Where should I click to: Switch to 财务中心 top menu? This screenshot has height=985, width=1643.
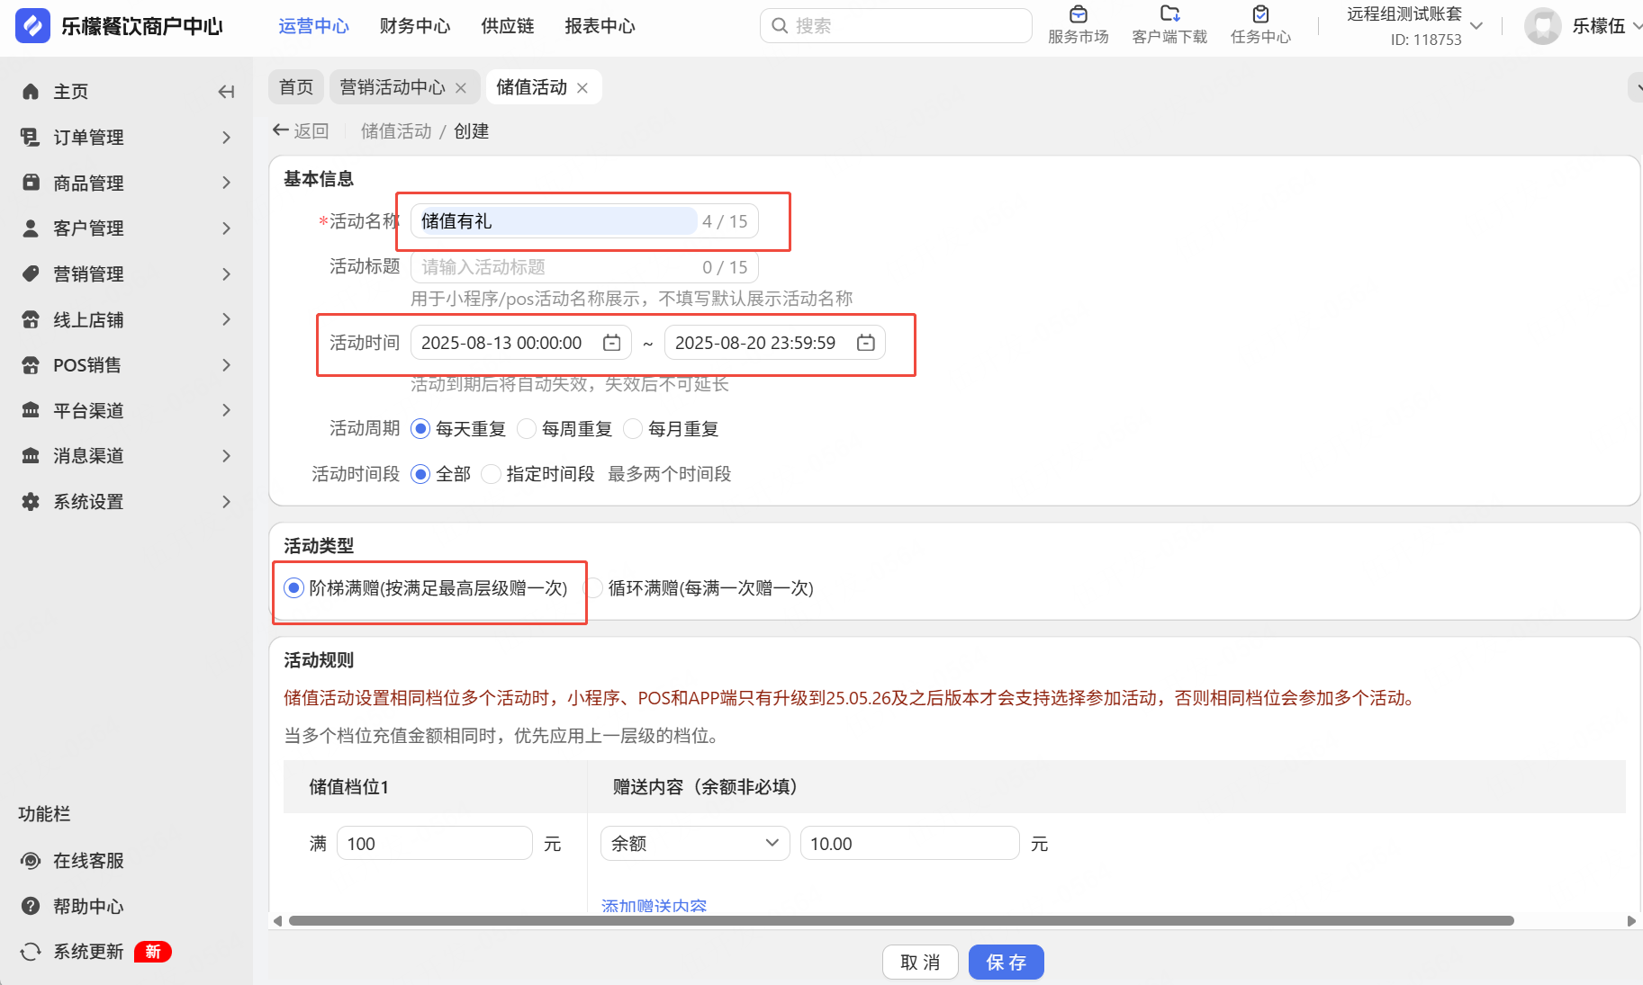click(415, 26)
